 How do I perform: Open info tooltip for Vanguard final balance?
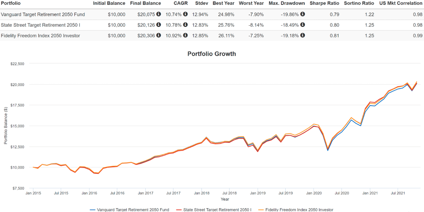click(158, 14)
